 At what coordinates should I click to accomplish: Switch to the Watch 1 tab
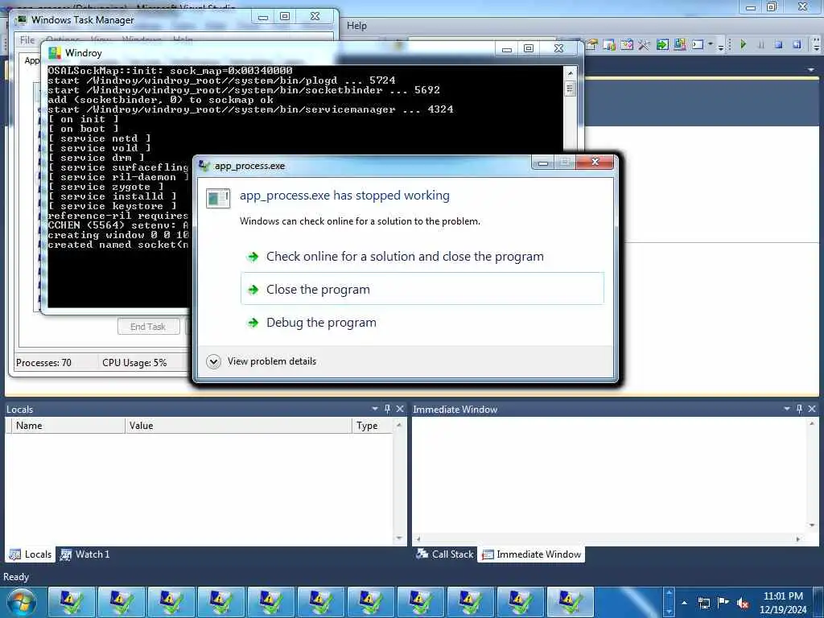(x=85, y=554)
